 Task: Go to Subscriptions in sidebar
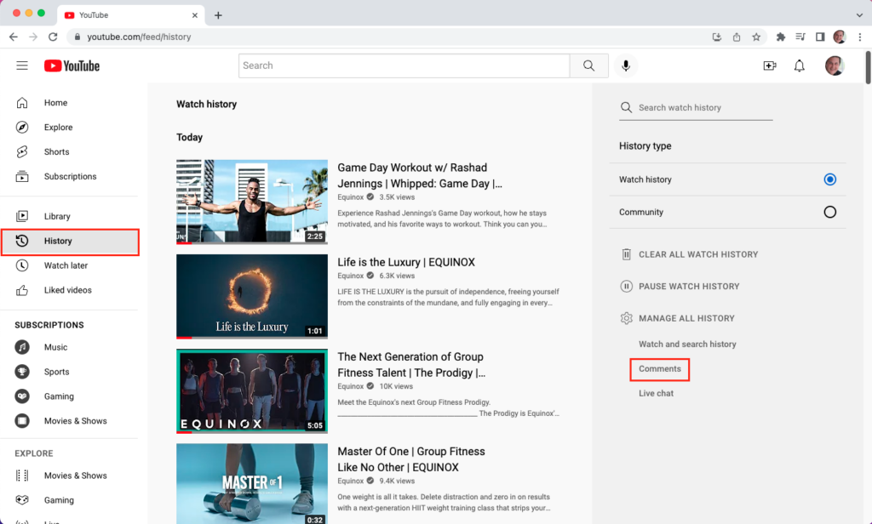click(x=70, y=177)
